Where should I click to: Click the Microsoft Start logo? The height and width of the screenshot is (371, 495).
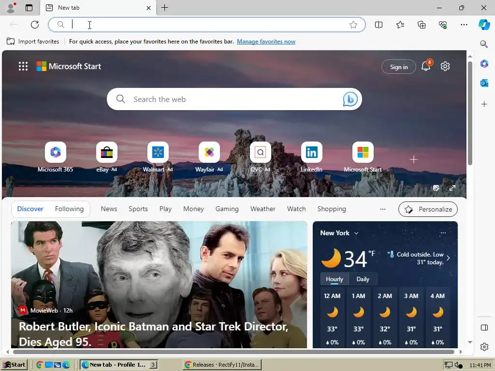click(x=69, y=66)
